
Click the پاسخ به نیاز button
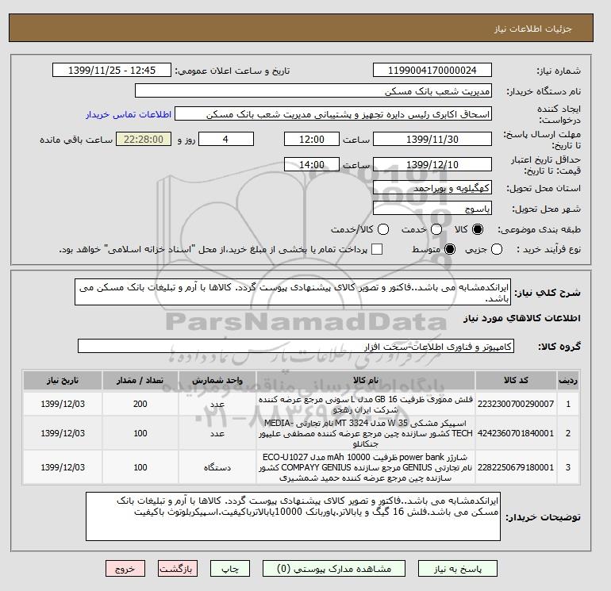coord(458,569)
